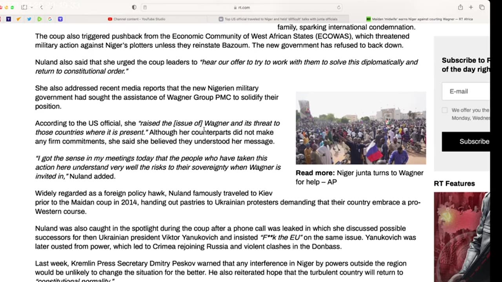This screenshot has width=502, height=282.
Task: Open the privacy shield report icon
Action: 134,7
